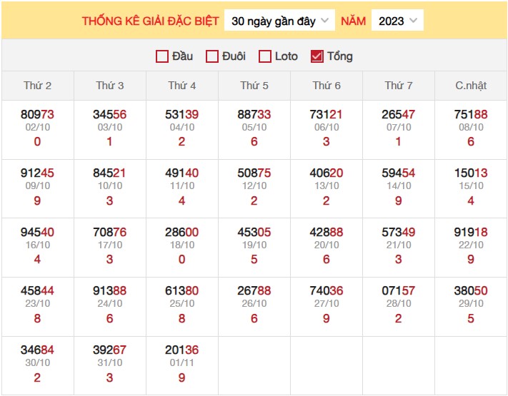
Task: Expand the 2023 year dropdown
Action: coord(397,21)
